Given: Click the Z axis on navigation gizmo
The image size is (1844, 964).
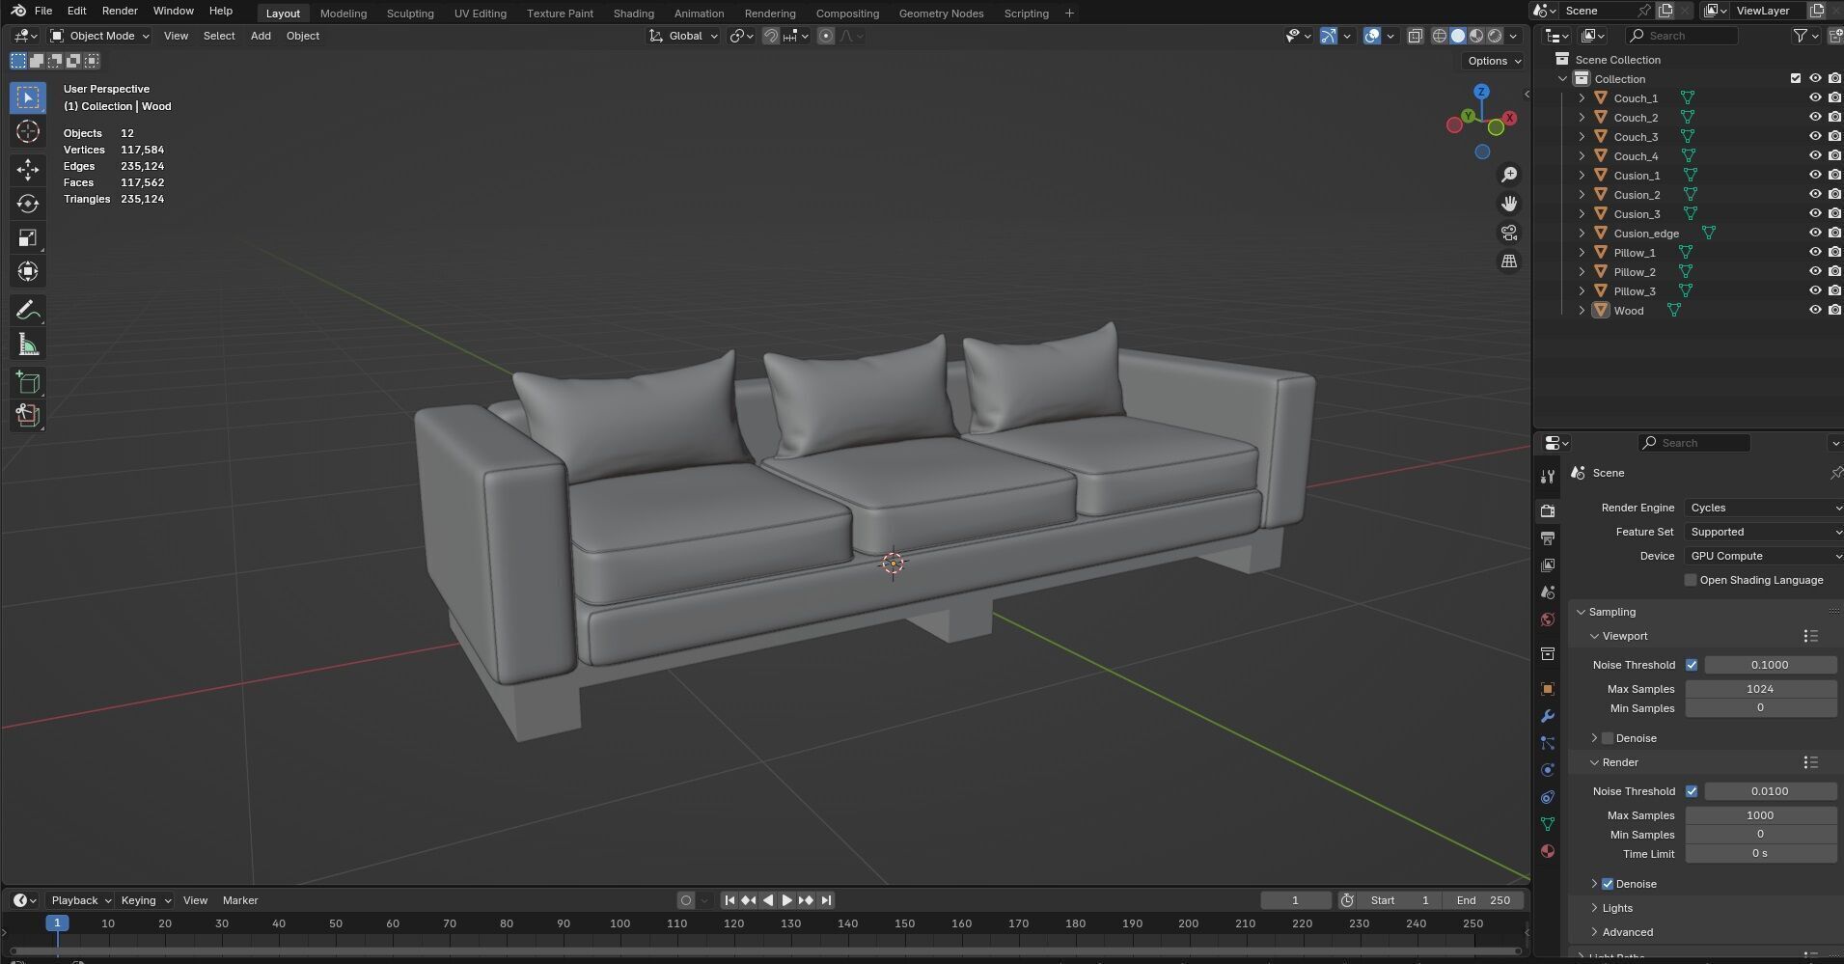Looking at the screenshot, I should click(1481, 92).
